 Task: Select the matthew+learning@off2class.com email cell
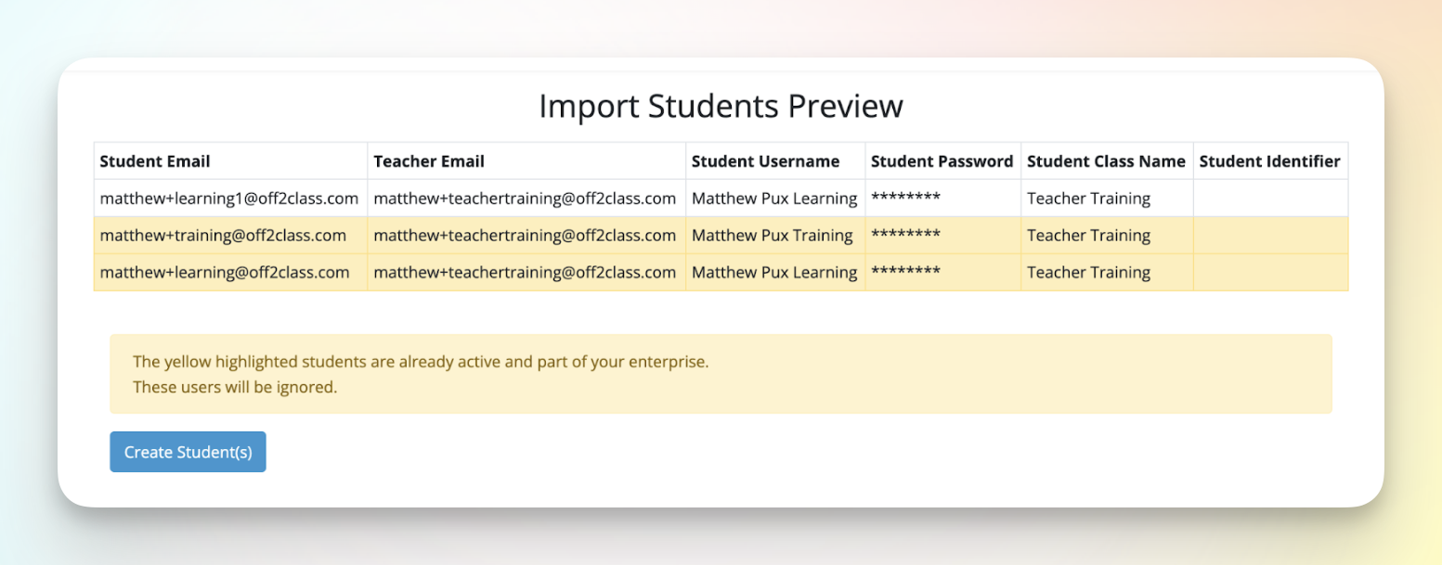pyautogui.click(x=225, y=273)
